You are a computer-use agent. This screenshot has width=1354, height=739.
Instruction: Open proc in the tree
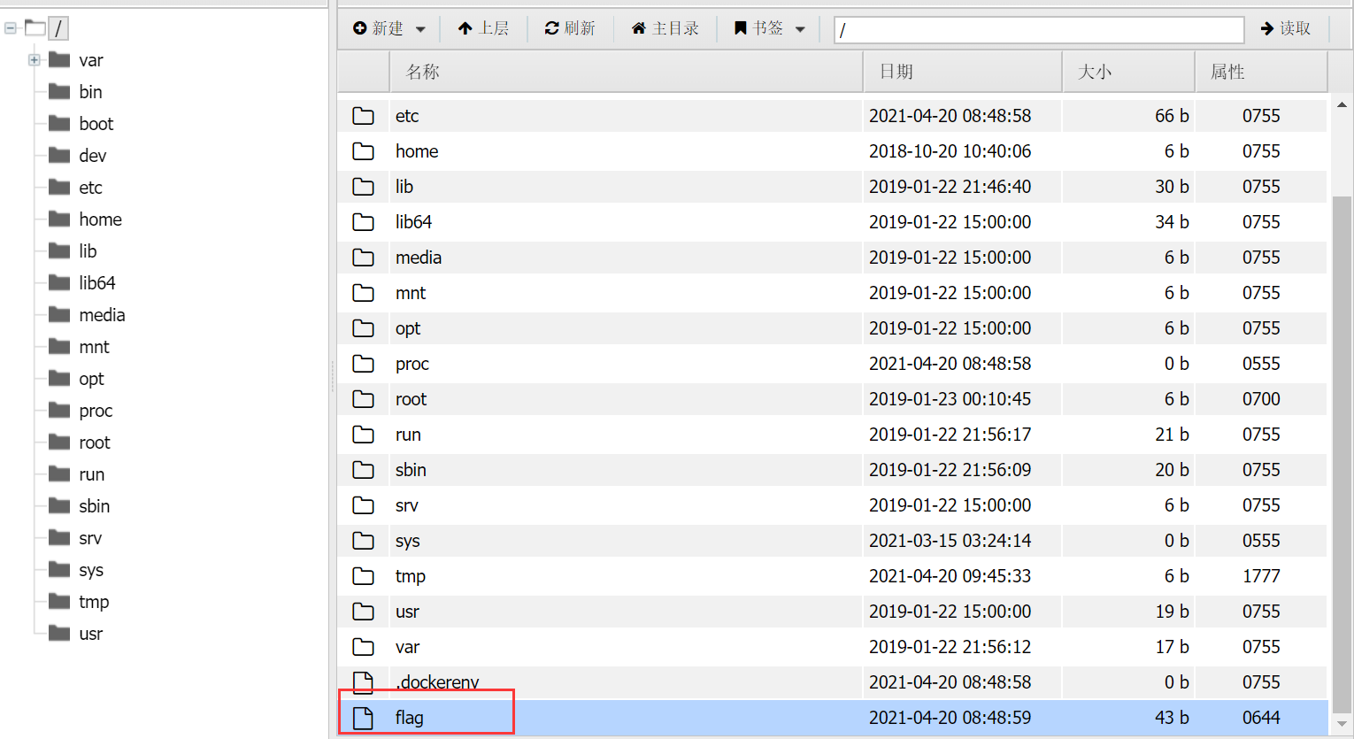pos(96,411)
